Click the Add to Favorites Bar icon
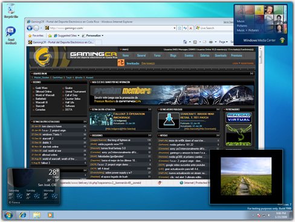The image size is (295, 222). click(50, 36)
